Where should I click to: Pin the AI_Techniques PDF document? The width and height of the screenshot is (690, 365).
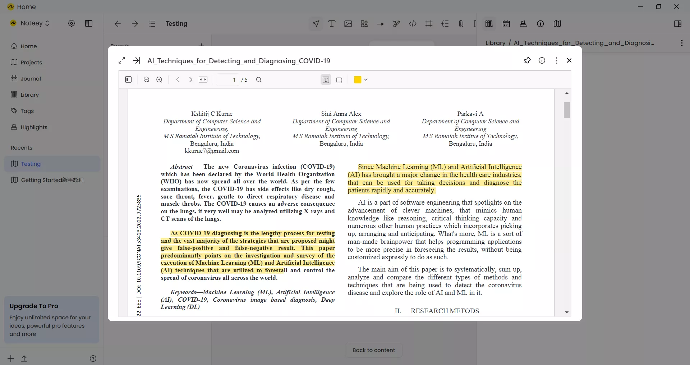[528, 60]
